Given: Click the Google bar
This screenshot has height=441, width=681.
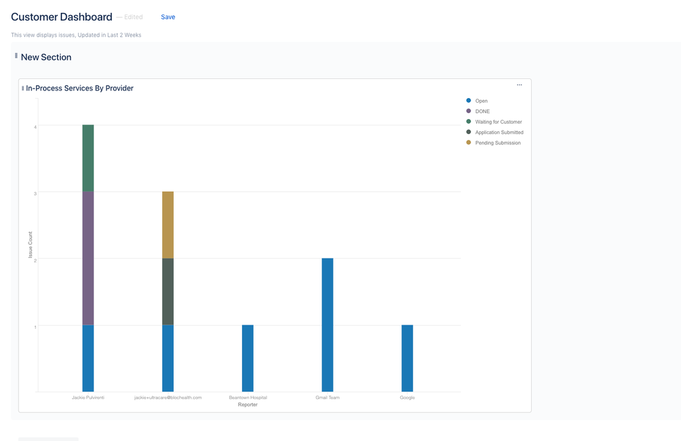Looking at the screenshot, I should click(x=408, y=358).
